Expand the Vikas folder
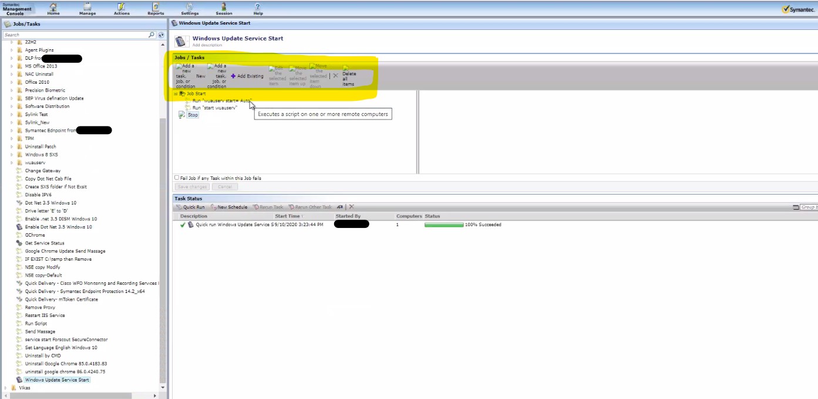Viewport: 818px width, 399px height. click(6, 387)
